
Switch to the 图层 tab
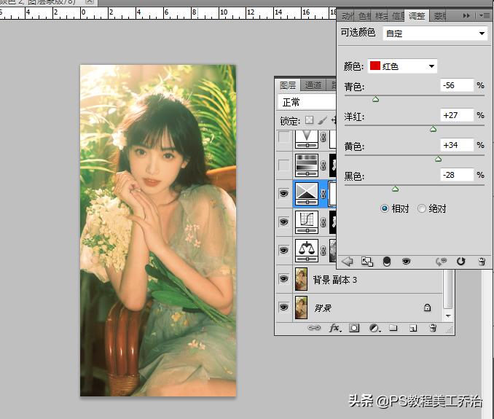[x=288, y=85]
